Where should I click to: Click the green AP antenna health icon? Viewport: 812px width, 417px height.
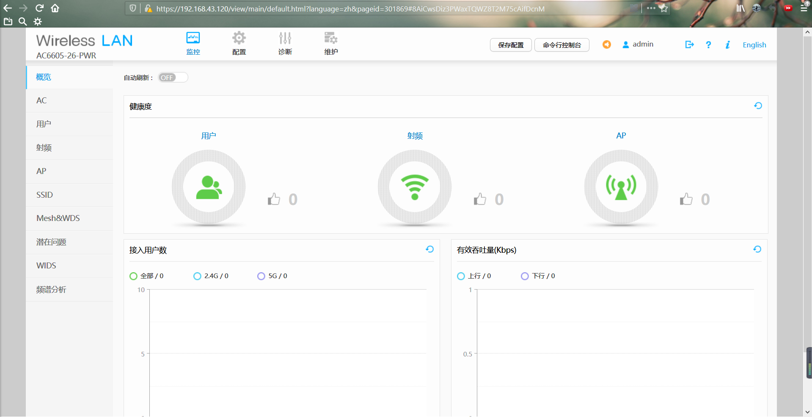[621, 187]
